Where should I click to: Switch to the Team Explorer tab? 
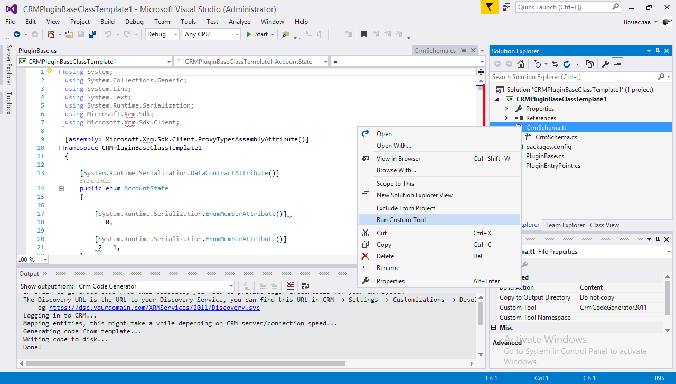pyautogui.click(x=565, y=225)
